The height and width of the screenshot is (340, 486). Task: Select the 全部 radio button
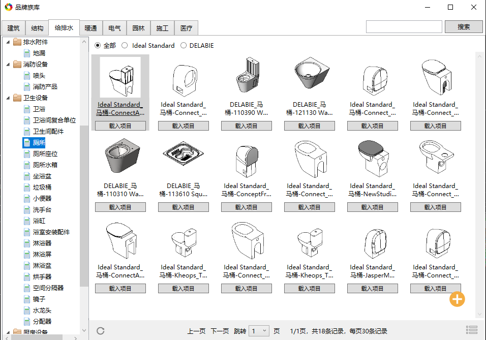98,46
